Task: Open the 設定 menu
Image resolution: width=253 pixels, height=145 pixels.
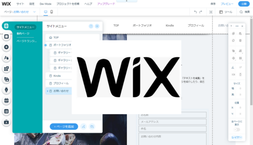Action: (32, 4)
